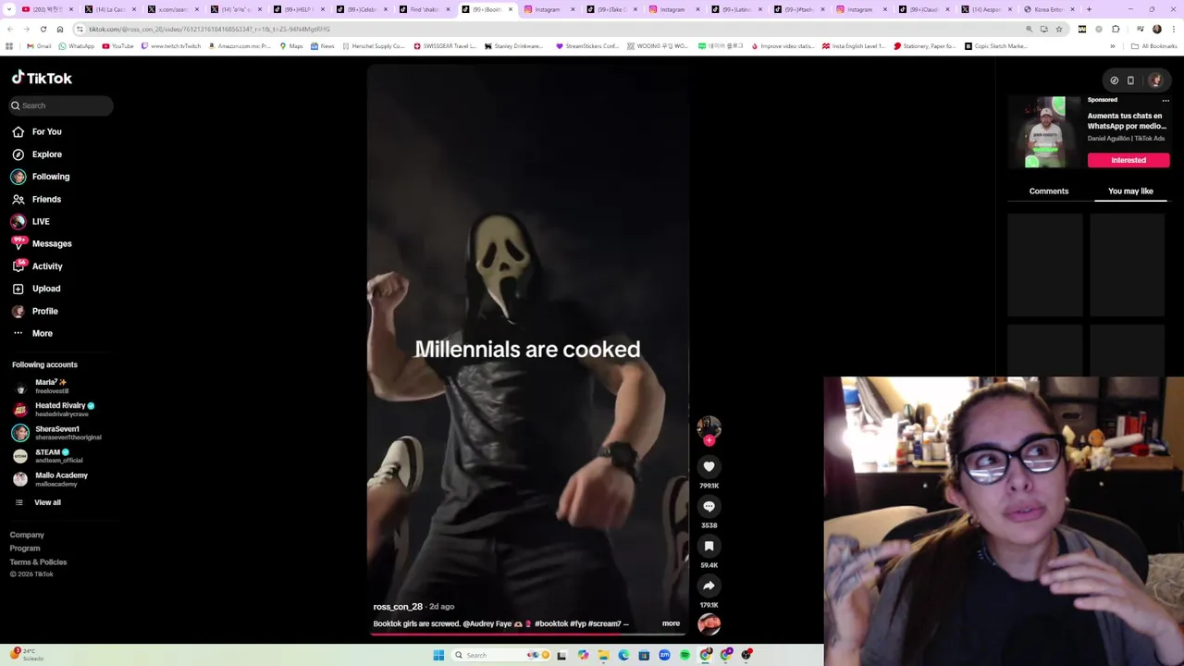Viewport: 1184px width, 666px height.
Task: Save the video with the bookmark icon
Action: tap(709, 547)
